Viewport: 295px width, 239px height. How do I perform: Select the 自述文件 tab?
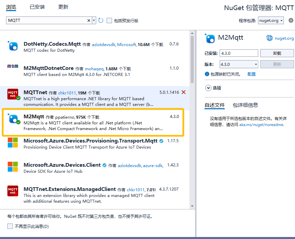point(215,105)
